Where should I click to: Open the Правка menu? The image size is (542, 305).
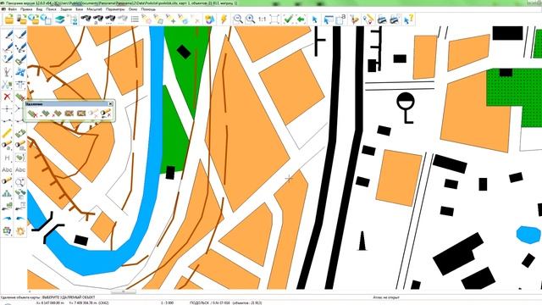click(x=26, y=9)
